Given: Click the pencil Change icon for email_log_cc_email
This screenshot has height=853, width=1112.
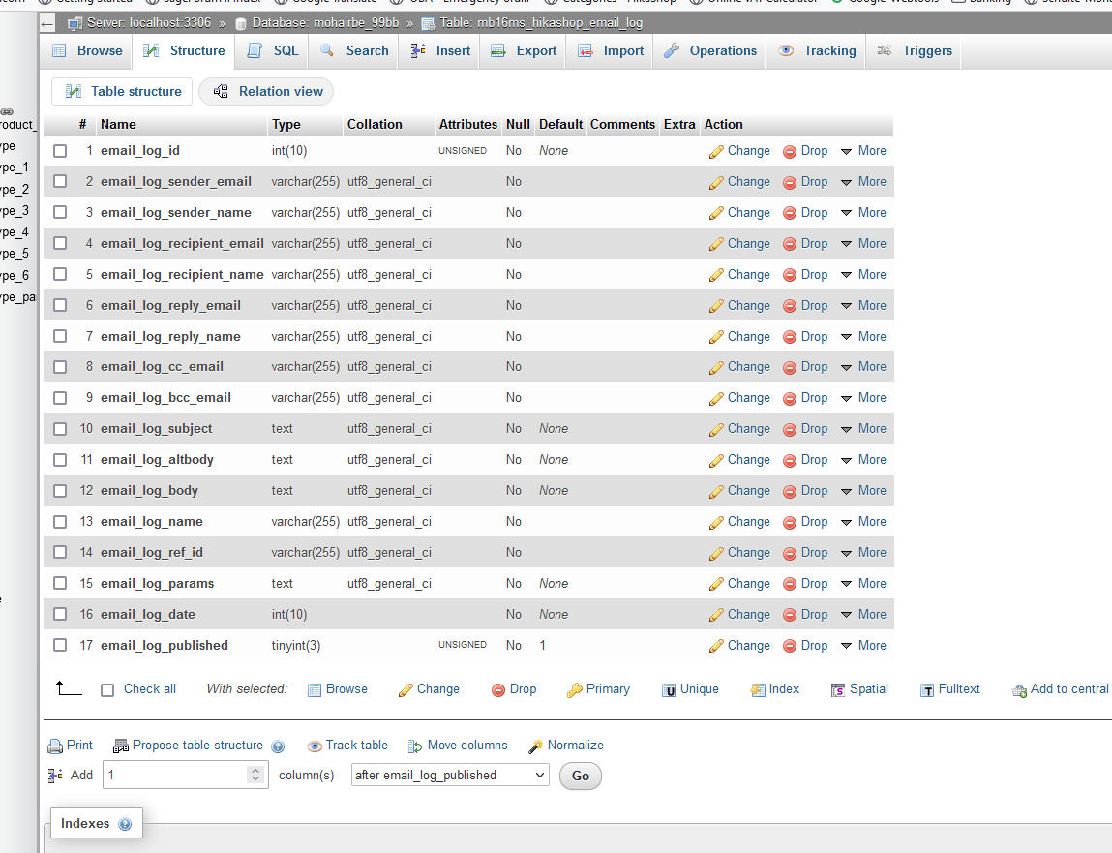Looking at the screenshot, I should [716, 368].
